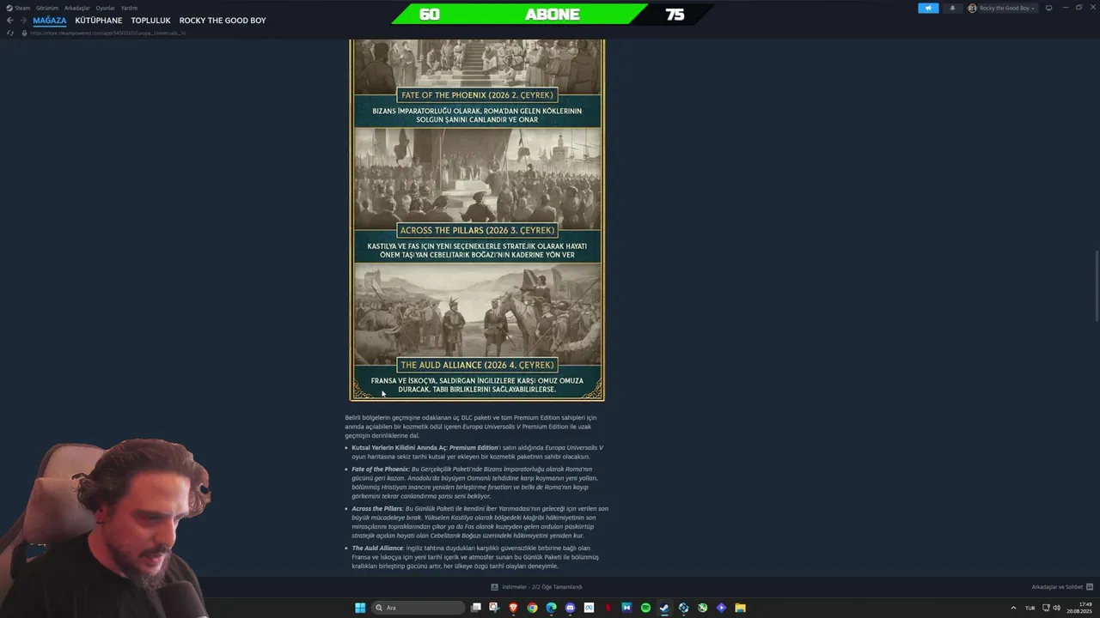Click the taskbar Ara search box
Viewport: 1100px width, 618px height.
(x=419, y=608)
